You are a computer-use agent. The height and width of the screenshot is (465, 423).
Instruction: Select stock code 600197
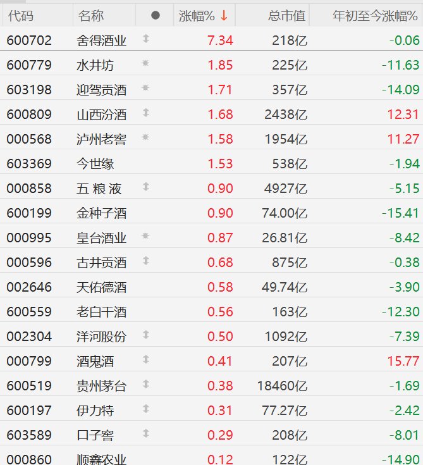pos(29,410)
